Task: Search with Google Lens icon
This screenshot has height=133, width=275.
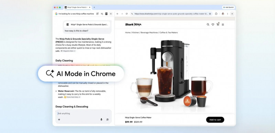Action: (x=108, y=120)
